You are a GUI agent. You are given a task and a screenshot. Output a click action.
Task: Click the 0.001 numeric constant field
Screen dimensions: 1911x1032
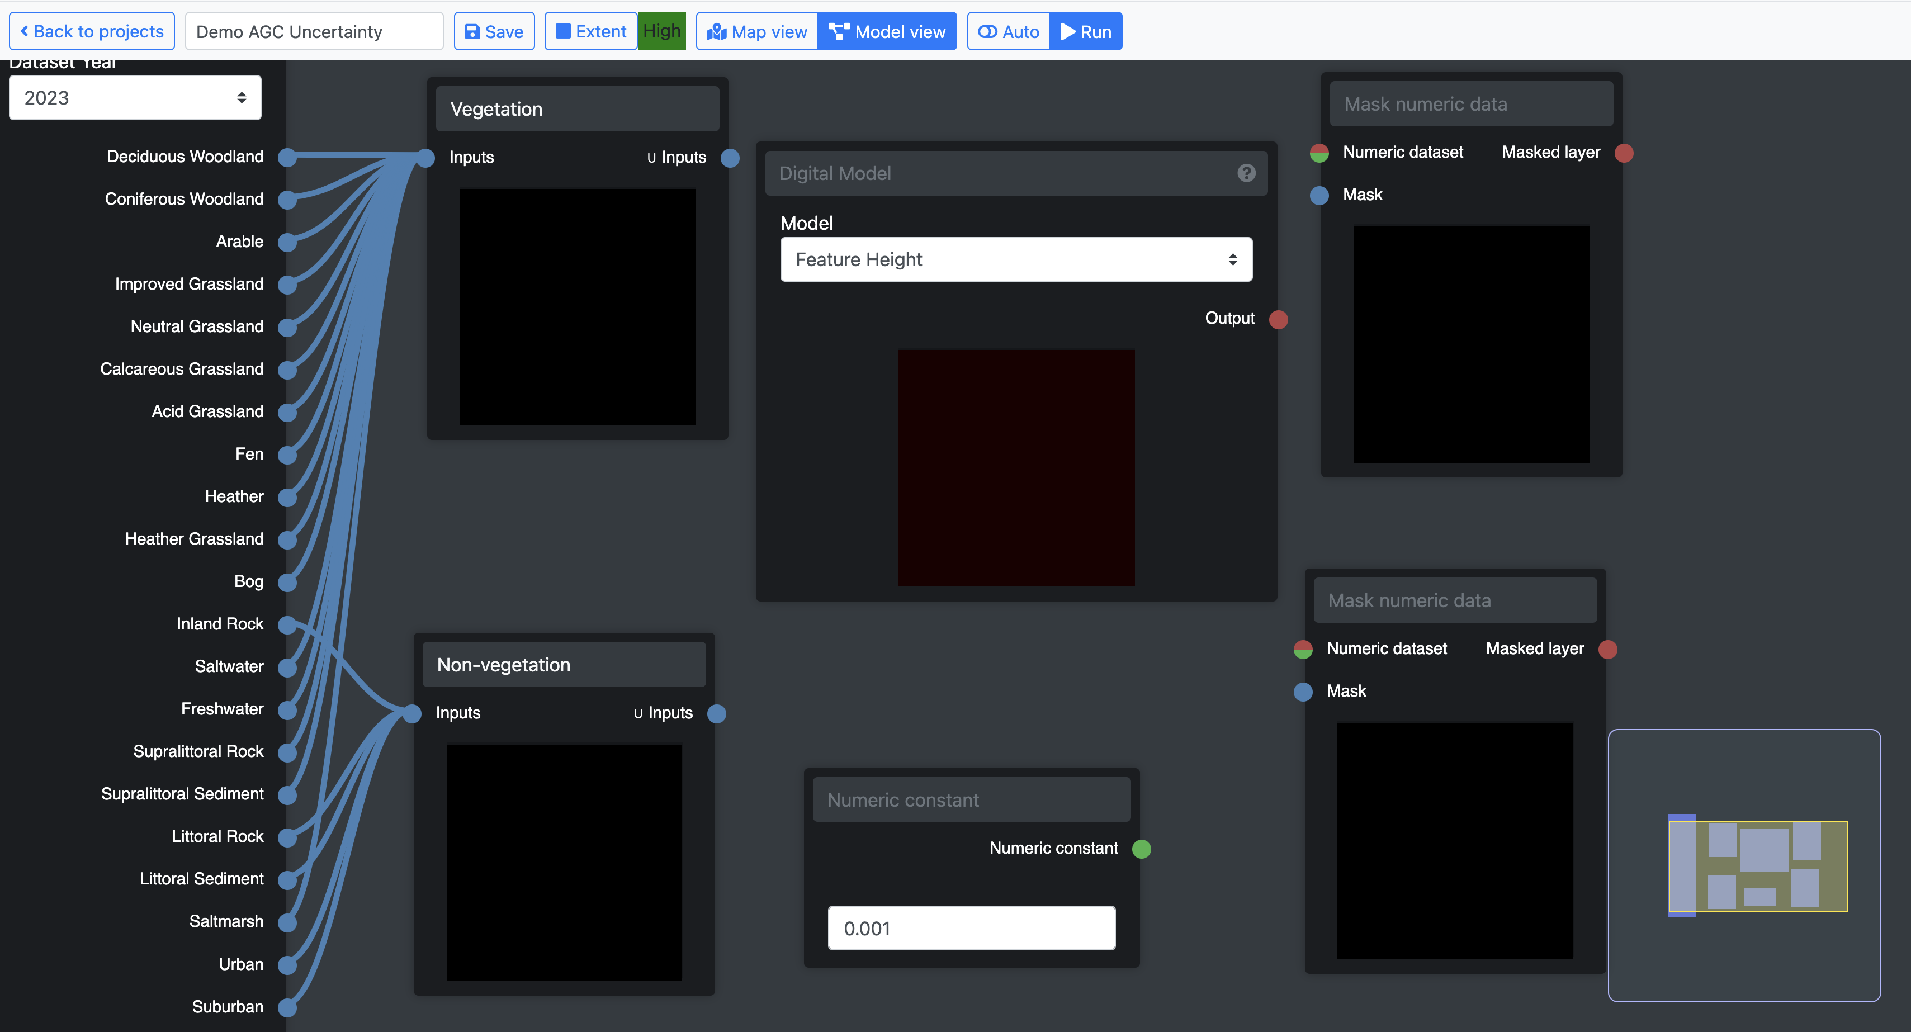click(971, 928)
